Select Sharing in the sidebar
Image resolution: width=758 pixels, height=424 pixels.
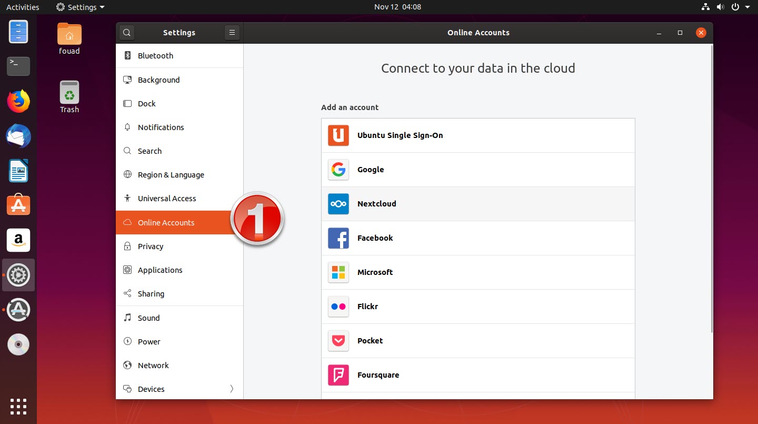179,294
